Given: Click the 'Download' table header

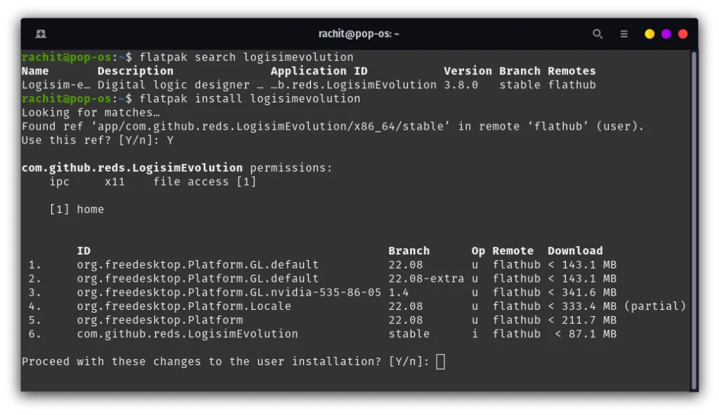Looking at the screenshot, I should pyautogui.click(x=575, y=251).
